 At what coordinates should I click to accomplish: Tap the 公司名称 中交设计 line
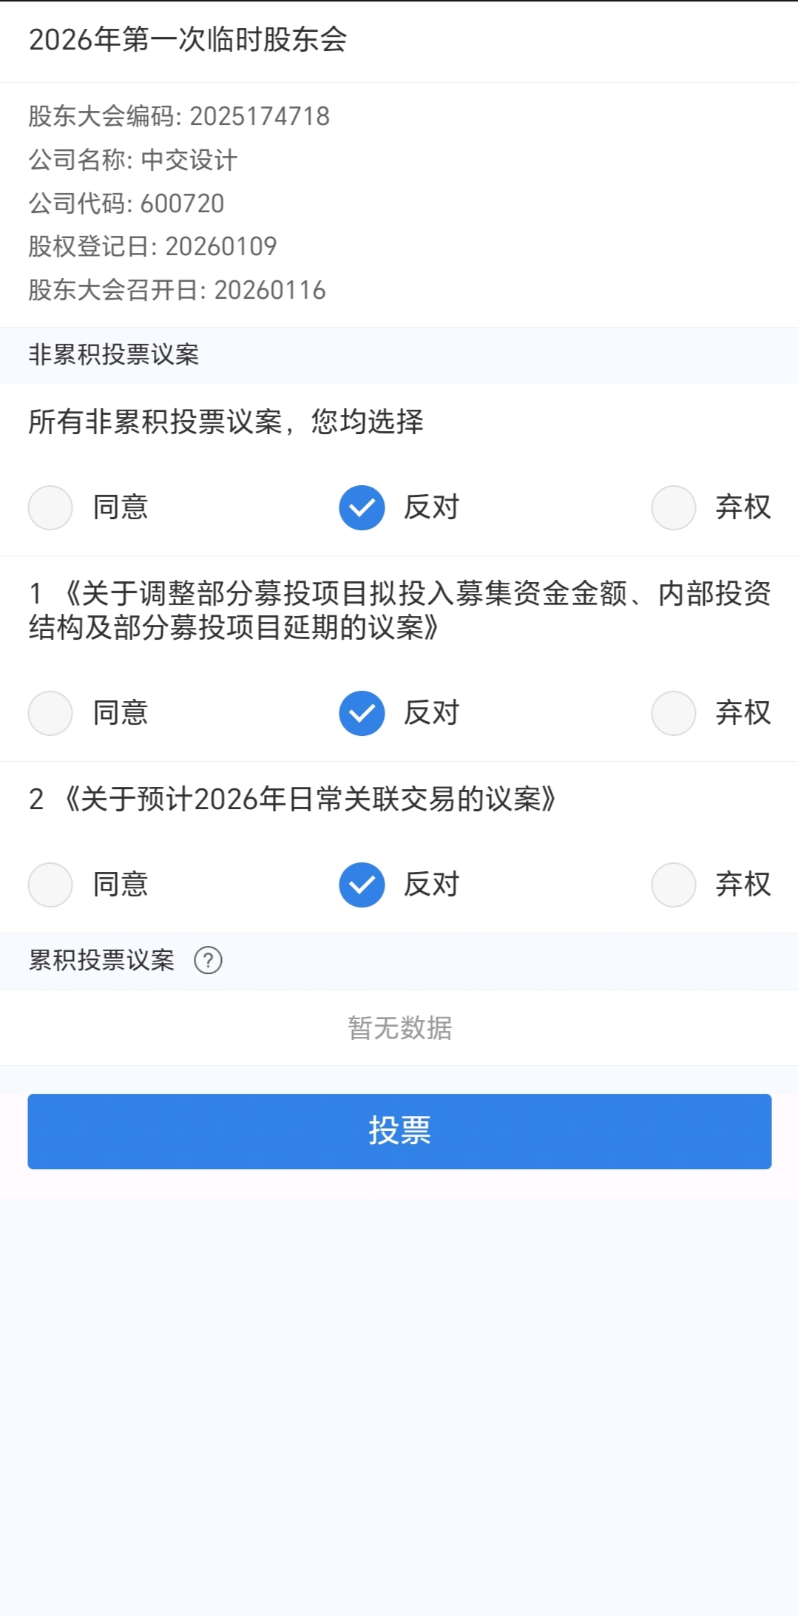coord(133,160)
